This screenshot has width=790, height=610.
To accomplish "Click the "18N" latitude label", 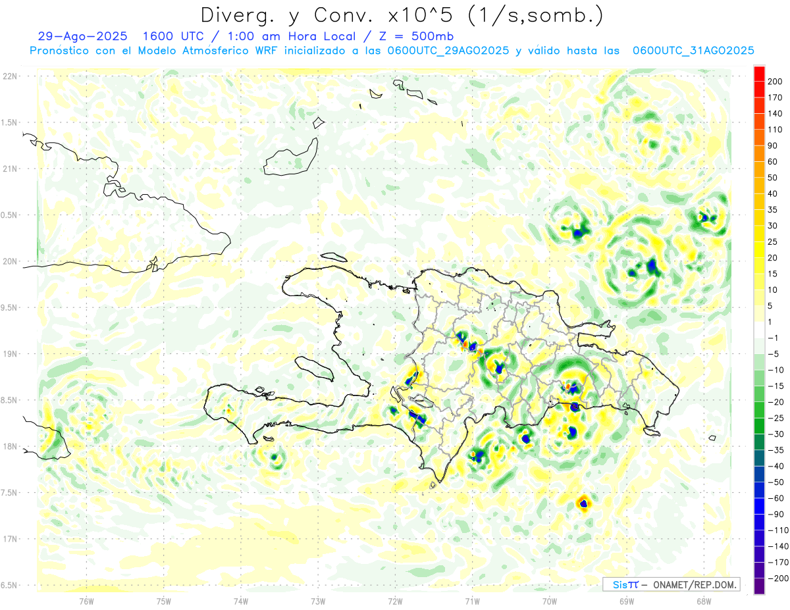I will coord(9,447).
